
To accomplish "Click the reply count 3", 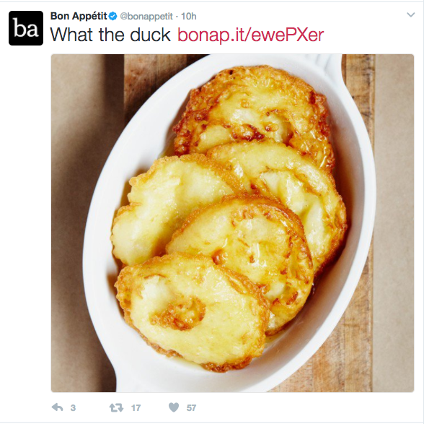I will [73, 407].
